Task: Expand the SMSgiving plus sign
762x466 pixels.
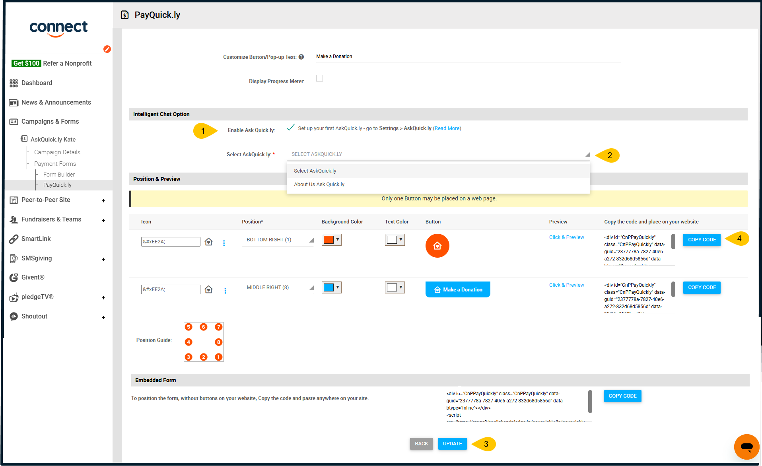Action: [x=103, y=259]
